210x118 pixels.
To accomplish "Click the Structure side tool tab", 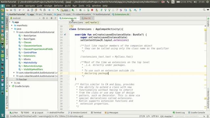I will 7,39.
